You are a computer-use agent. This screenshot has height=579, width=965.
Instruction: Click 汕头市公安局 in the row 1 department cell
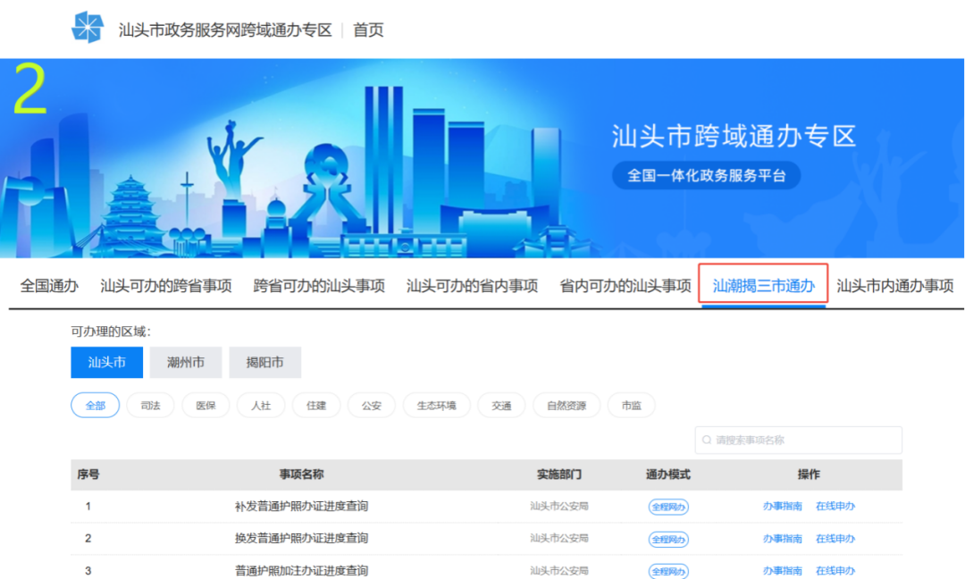pos(559,506)
